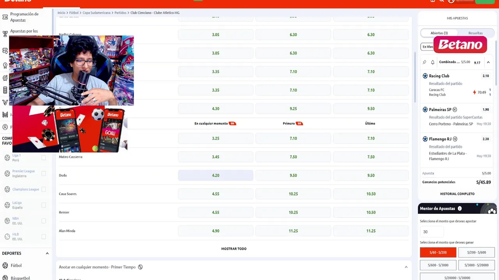Select Mateo Cassierra anytime odds 3.45

point(216,157)
